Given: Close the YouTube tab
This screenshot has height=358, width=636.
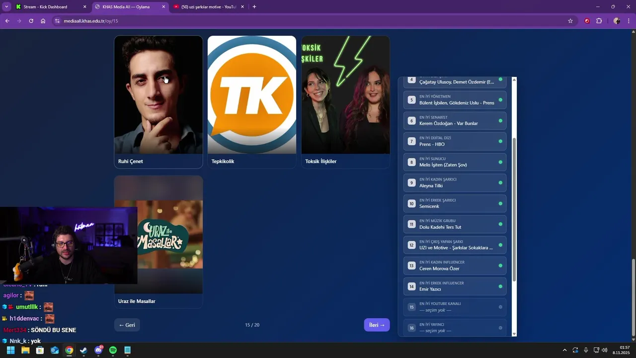Looking at the screenshot, I should (x=242, y=7).
